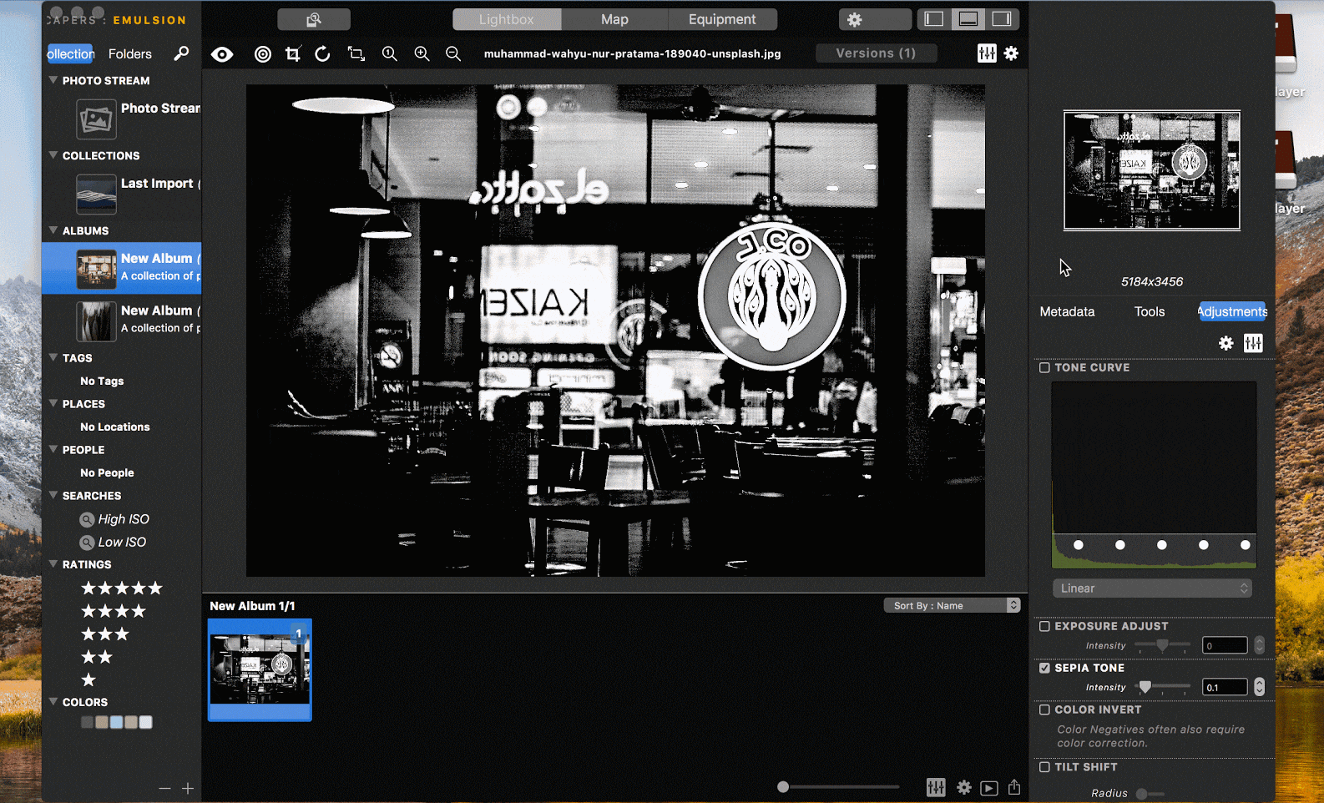
Task: Filter by five-star rating
Action: click(122, 588)
